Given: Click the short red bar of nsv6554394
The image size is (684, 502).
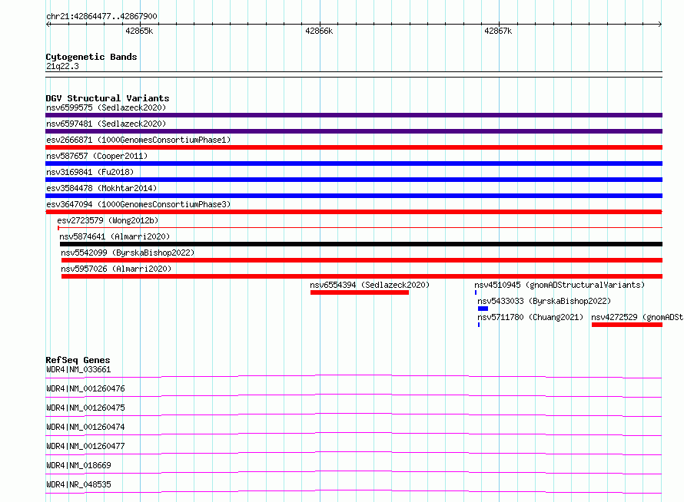Looking at the screenshot, I should (360, 292).
